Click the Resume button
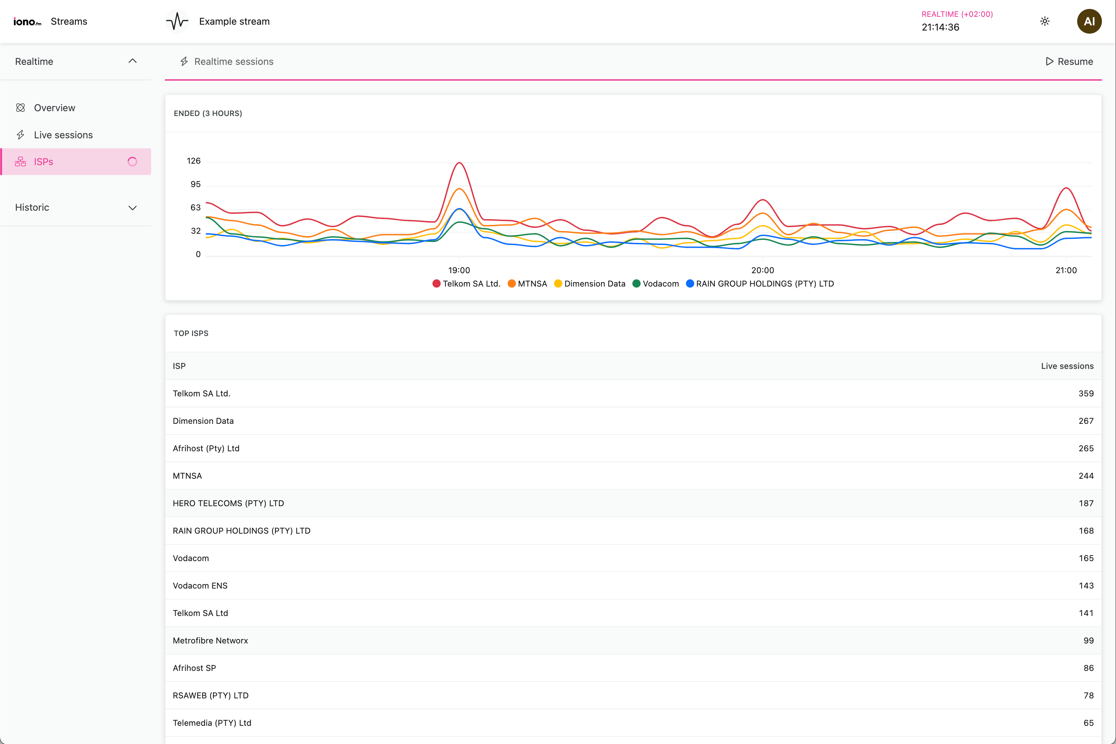The height and width of the screenshot is (744, 1116). point(1069,62)
